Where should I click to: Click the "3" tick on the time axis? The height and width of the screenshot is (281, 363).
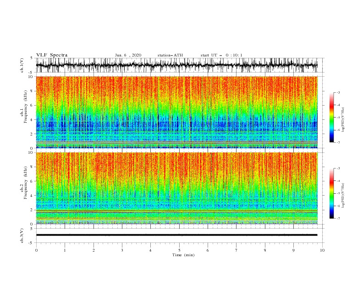[x=122, y=250]
